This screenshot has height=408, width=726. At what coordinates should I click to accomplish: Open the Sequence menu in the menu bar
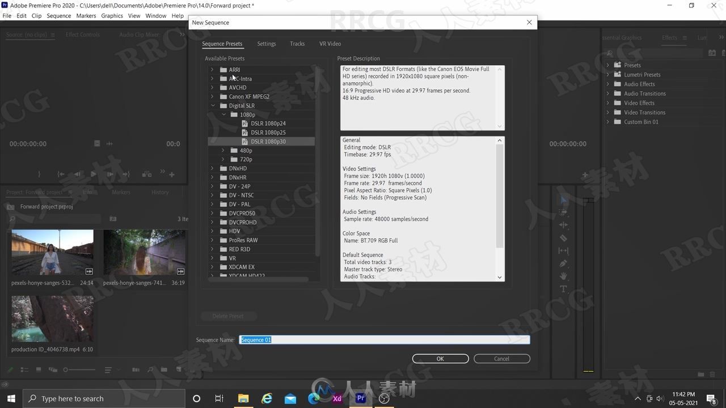[59, 16]
